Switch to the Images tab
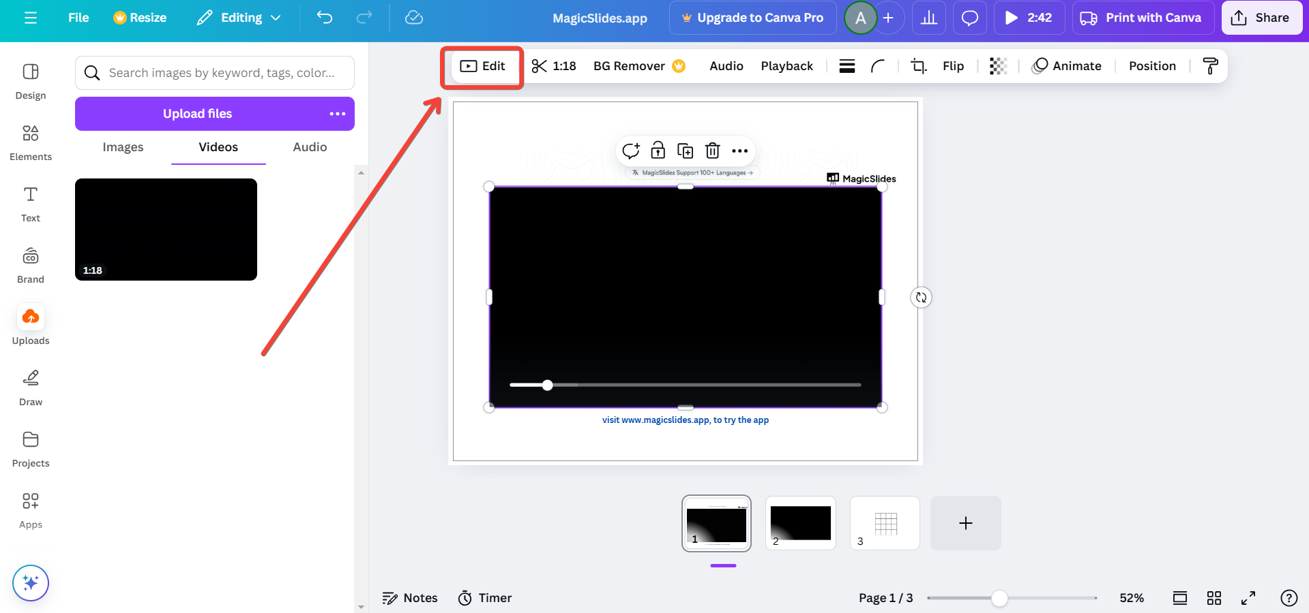1309x613 pixels. [x=123, y=147]
